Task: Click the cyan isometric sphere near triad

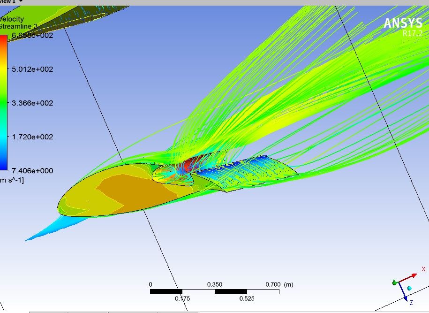Action: (410, 288)
